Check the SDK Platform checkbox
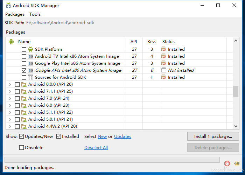The height and width of the screenshot is (175, 245). (24, 49)
